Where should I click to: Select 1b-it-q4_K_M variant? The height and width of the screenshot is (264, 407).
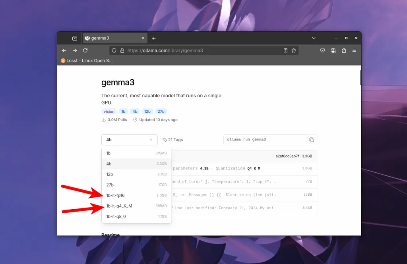(x=136, y=206)
